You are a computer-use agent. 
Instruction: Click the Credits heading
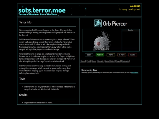pos(23,95)
